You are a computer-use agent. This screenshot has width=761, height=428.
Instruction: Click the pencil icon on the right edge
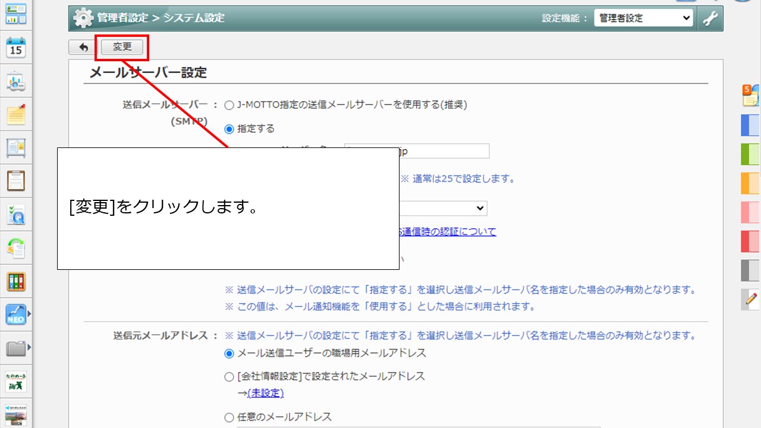click(751, 299)
